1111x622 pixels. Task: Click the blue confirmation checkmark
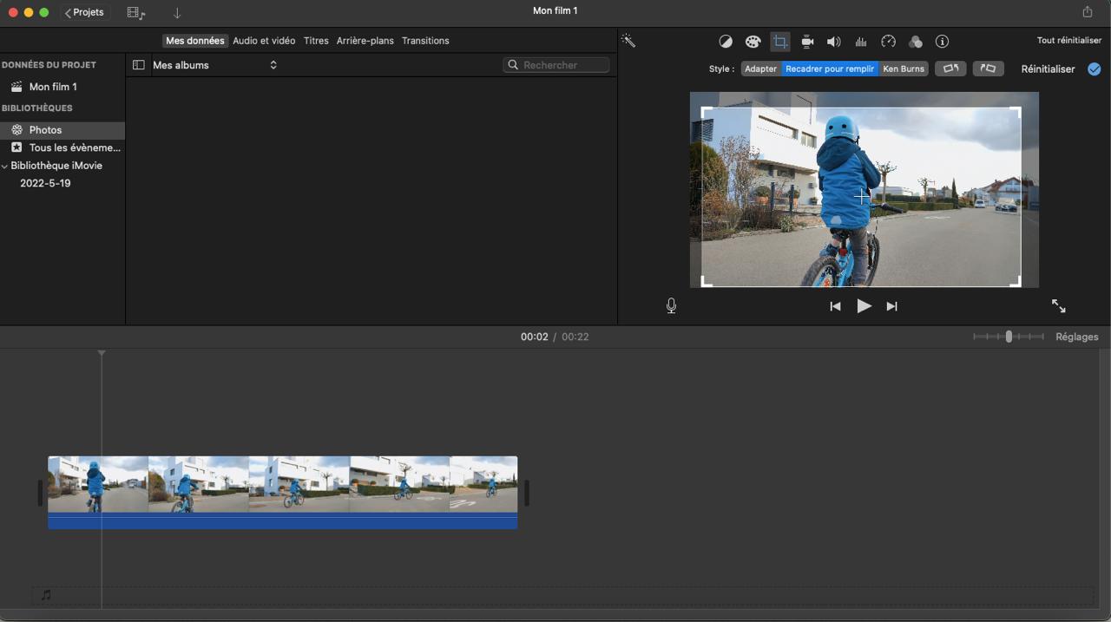click(1094, 69)
